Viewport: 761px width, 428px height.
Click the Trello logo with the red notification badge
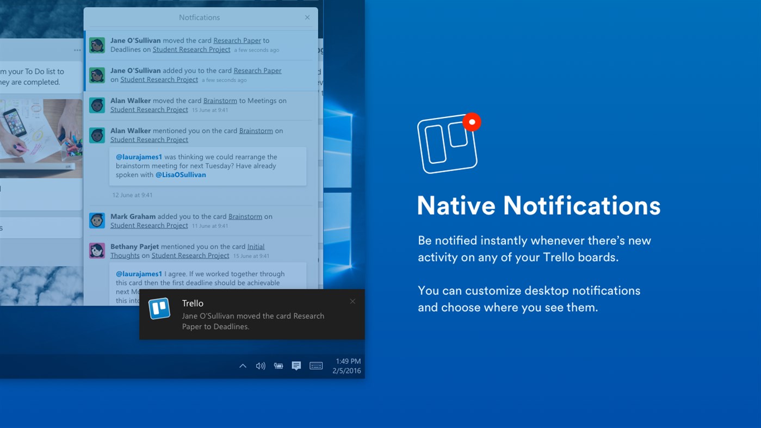point(448,143)
